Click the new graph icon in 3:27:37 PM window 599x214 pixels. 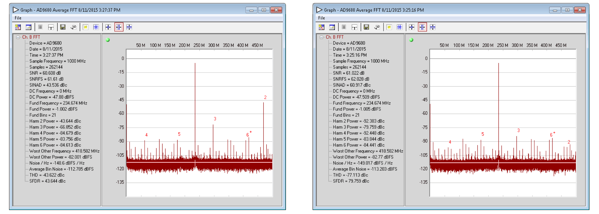(x=18, y=27)
